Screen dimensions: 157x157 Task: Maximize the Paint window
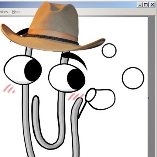(x=146, y=5)
